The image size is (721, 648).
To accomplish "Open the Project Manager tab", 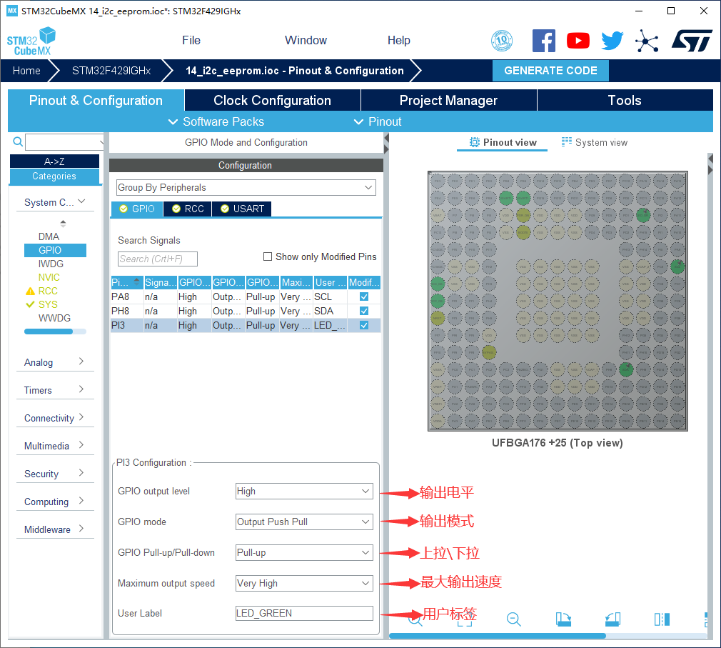I will pos(448,101).
